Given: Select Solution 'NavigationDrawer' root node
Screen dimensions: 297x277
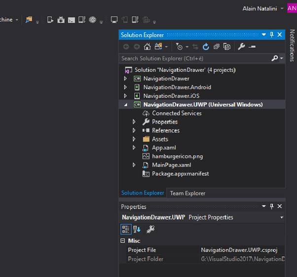Looking at the screenshot, I should click(185, 70).
